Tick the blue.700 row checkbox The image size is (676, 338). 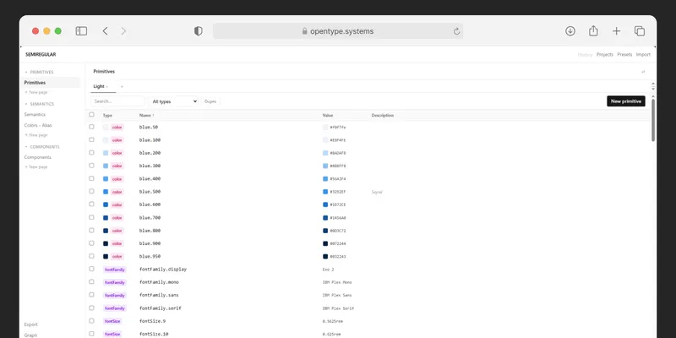pos(91,217)
